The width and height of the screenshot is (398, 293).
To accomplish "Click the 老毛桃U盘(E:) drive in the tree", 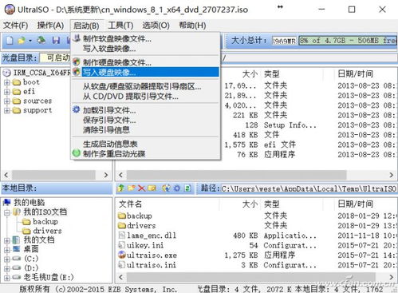I will 49,277.
